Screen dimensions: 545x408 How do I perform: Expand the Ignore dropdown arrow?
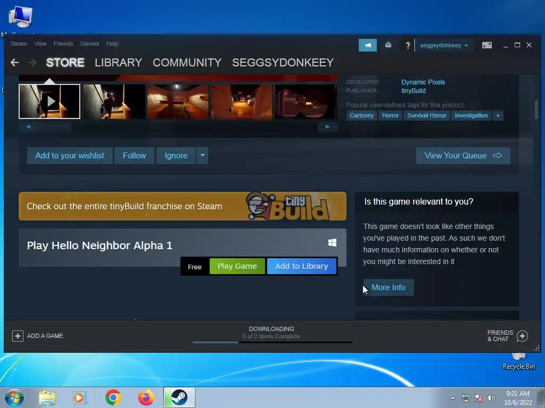(203, 156)
